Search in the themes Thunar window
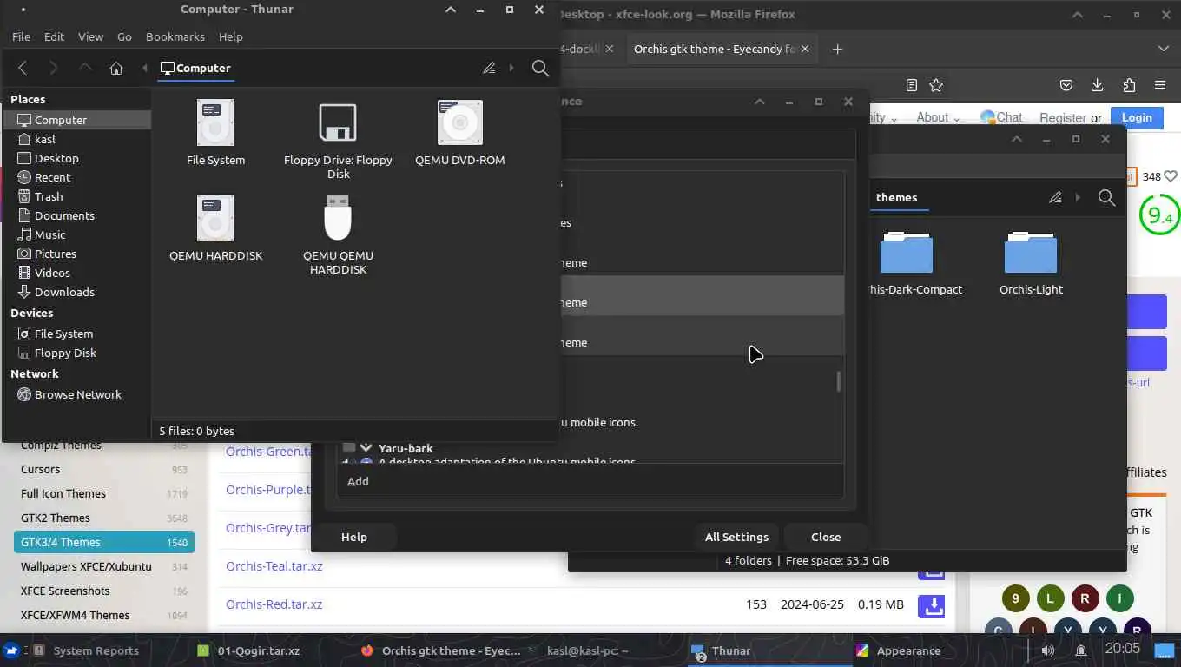The image size is (1181, 667). coord(1106,197)
